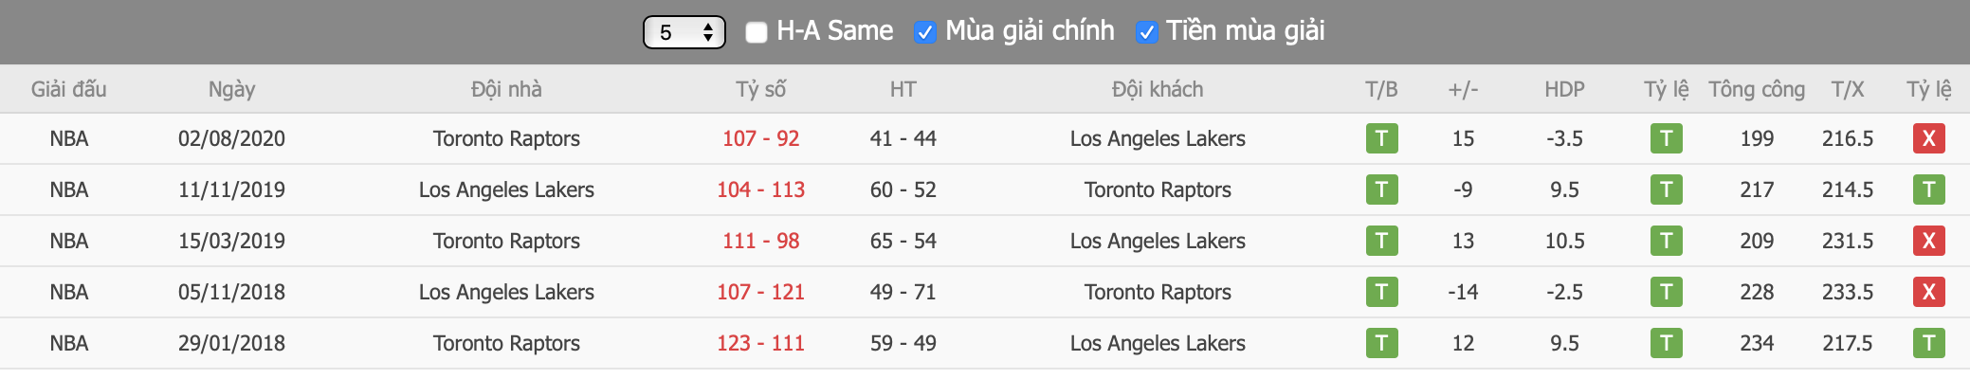This screenshot has height=379, width=1970.
Task: Select Los Angeles Lakers in the 05/11/2018 row
Action: [x=506, y=292]
